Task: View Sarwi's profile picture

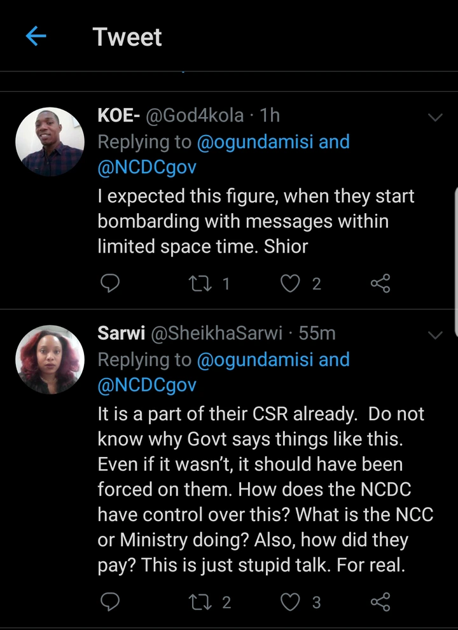Action: (x=50, y=360)
